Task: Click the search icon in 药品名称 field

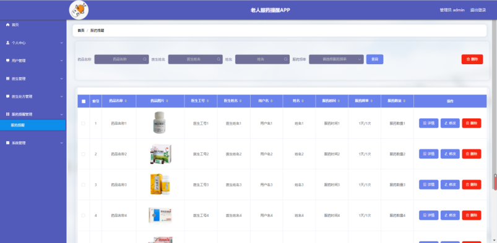Action: pos(145,59)
